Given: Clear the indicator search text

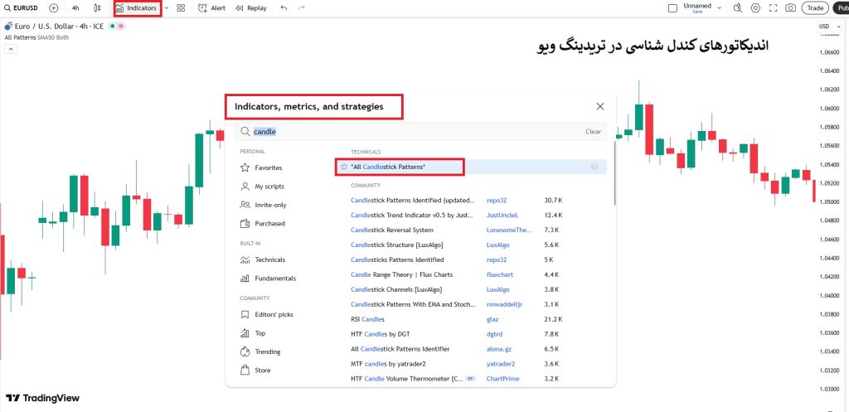Looking at the screenshot, I should click(x=593, y=132).
